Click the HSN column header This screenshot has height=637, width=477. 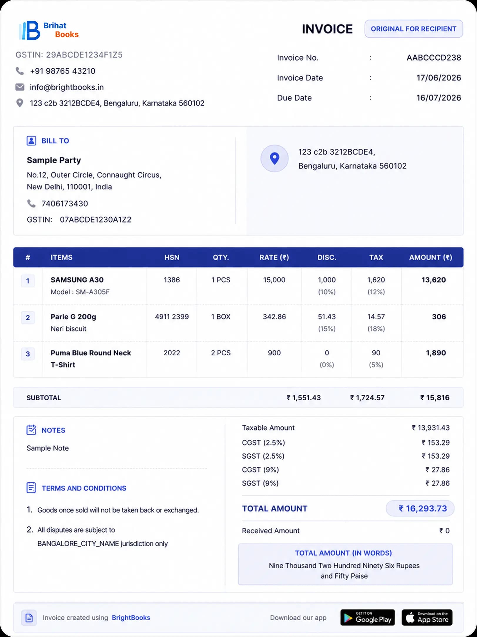[172, 257]
